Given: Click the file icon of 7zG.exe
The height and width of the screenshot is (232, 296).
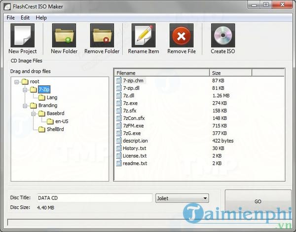Looking at the screenshot, I should click(118, 133).
